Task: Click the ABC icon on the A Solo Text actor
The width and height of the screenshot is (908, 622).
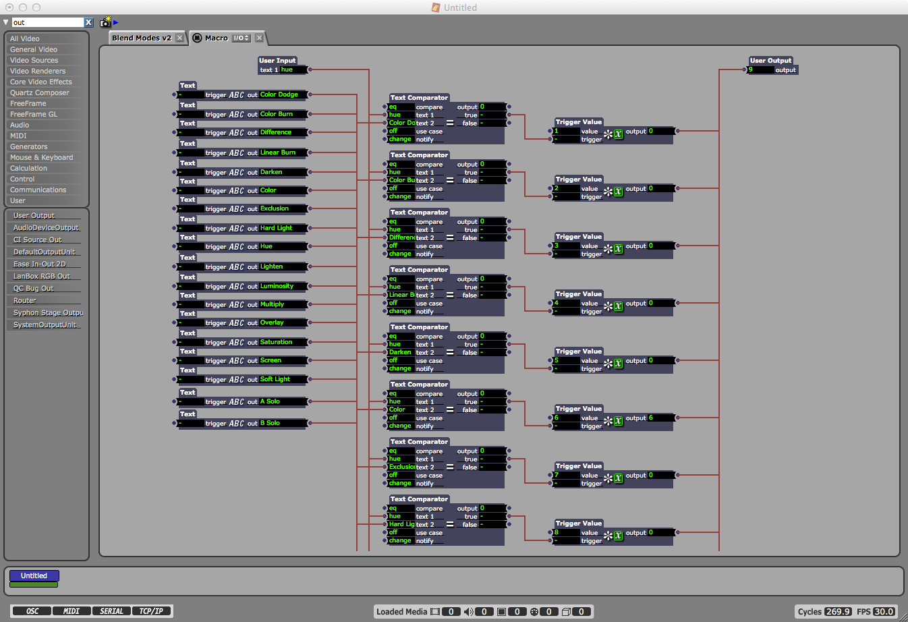Action: [x=236, y=402]
